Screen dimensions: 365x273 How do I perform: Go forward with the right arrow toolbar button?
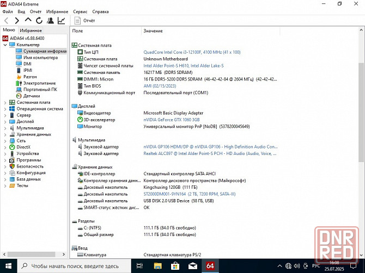(x=17, y=21)
